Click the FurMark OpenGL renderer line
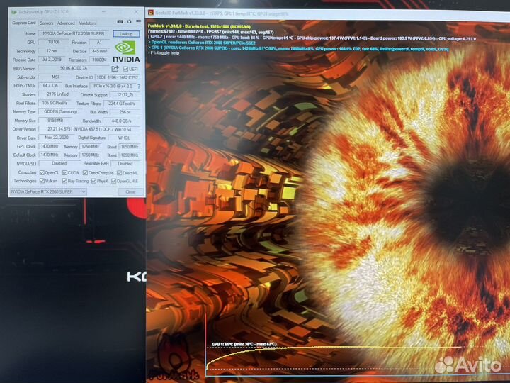Screen dimensions: 510x383 pos(202,43)
